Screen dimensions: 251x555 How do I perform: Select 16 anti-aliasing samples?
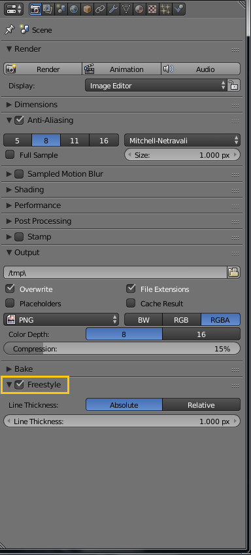coord(104,141)
